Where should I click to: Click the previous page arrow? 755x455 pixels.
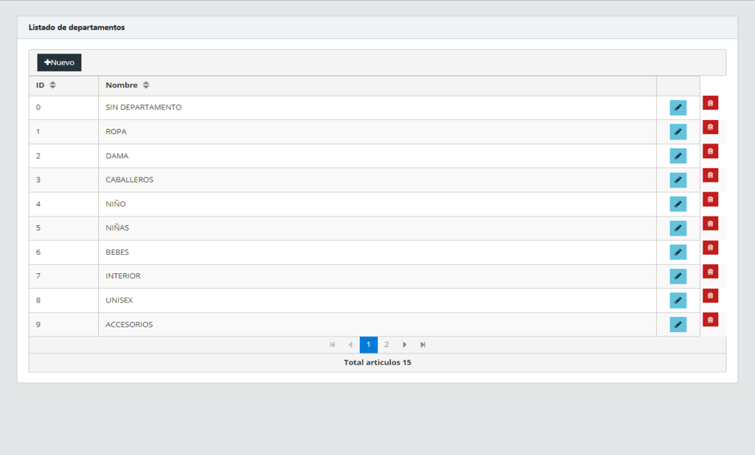(350, 345)
